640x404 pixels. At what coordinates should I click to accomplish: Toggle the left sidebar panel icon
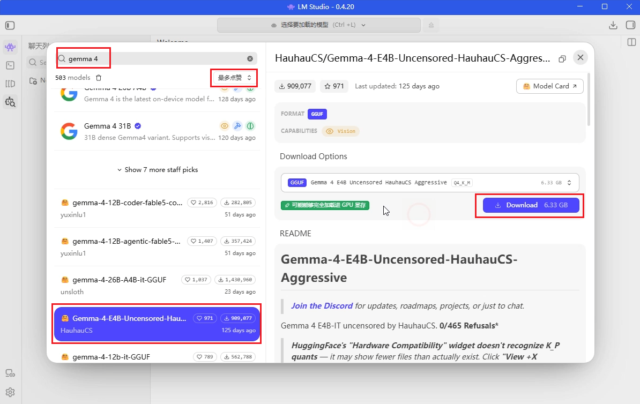pos(10,25)
